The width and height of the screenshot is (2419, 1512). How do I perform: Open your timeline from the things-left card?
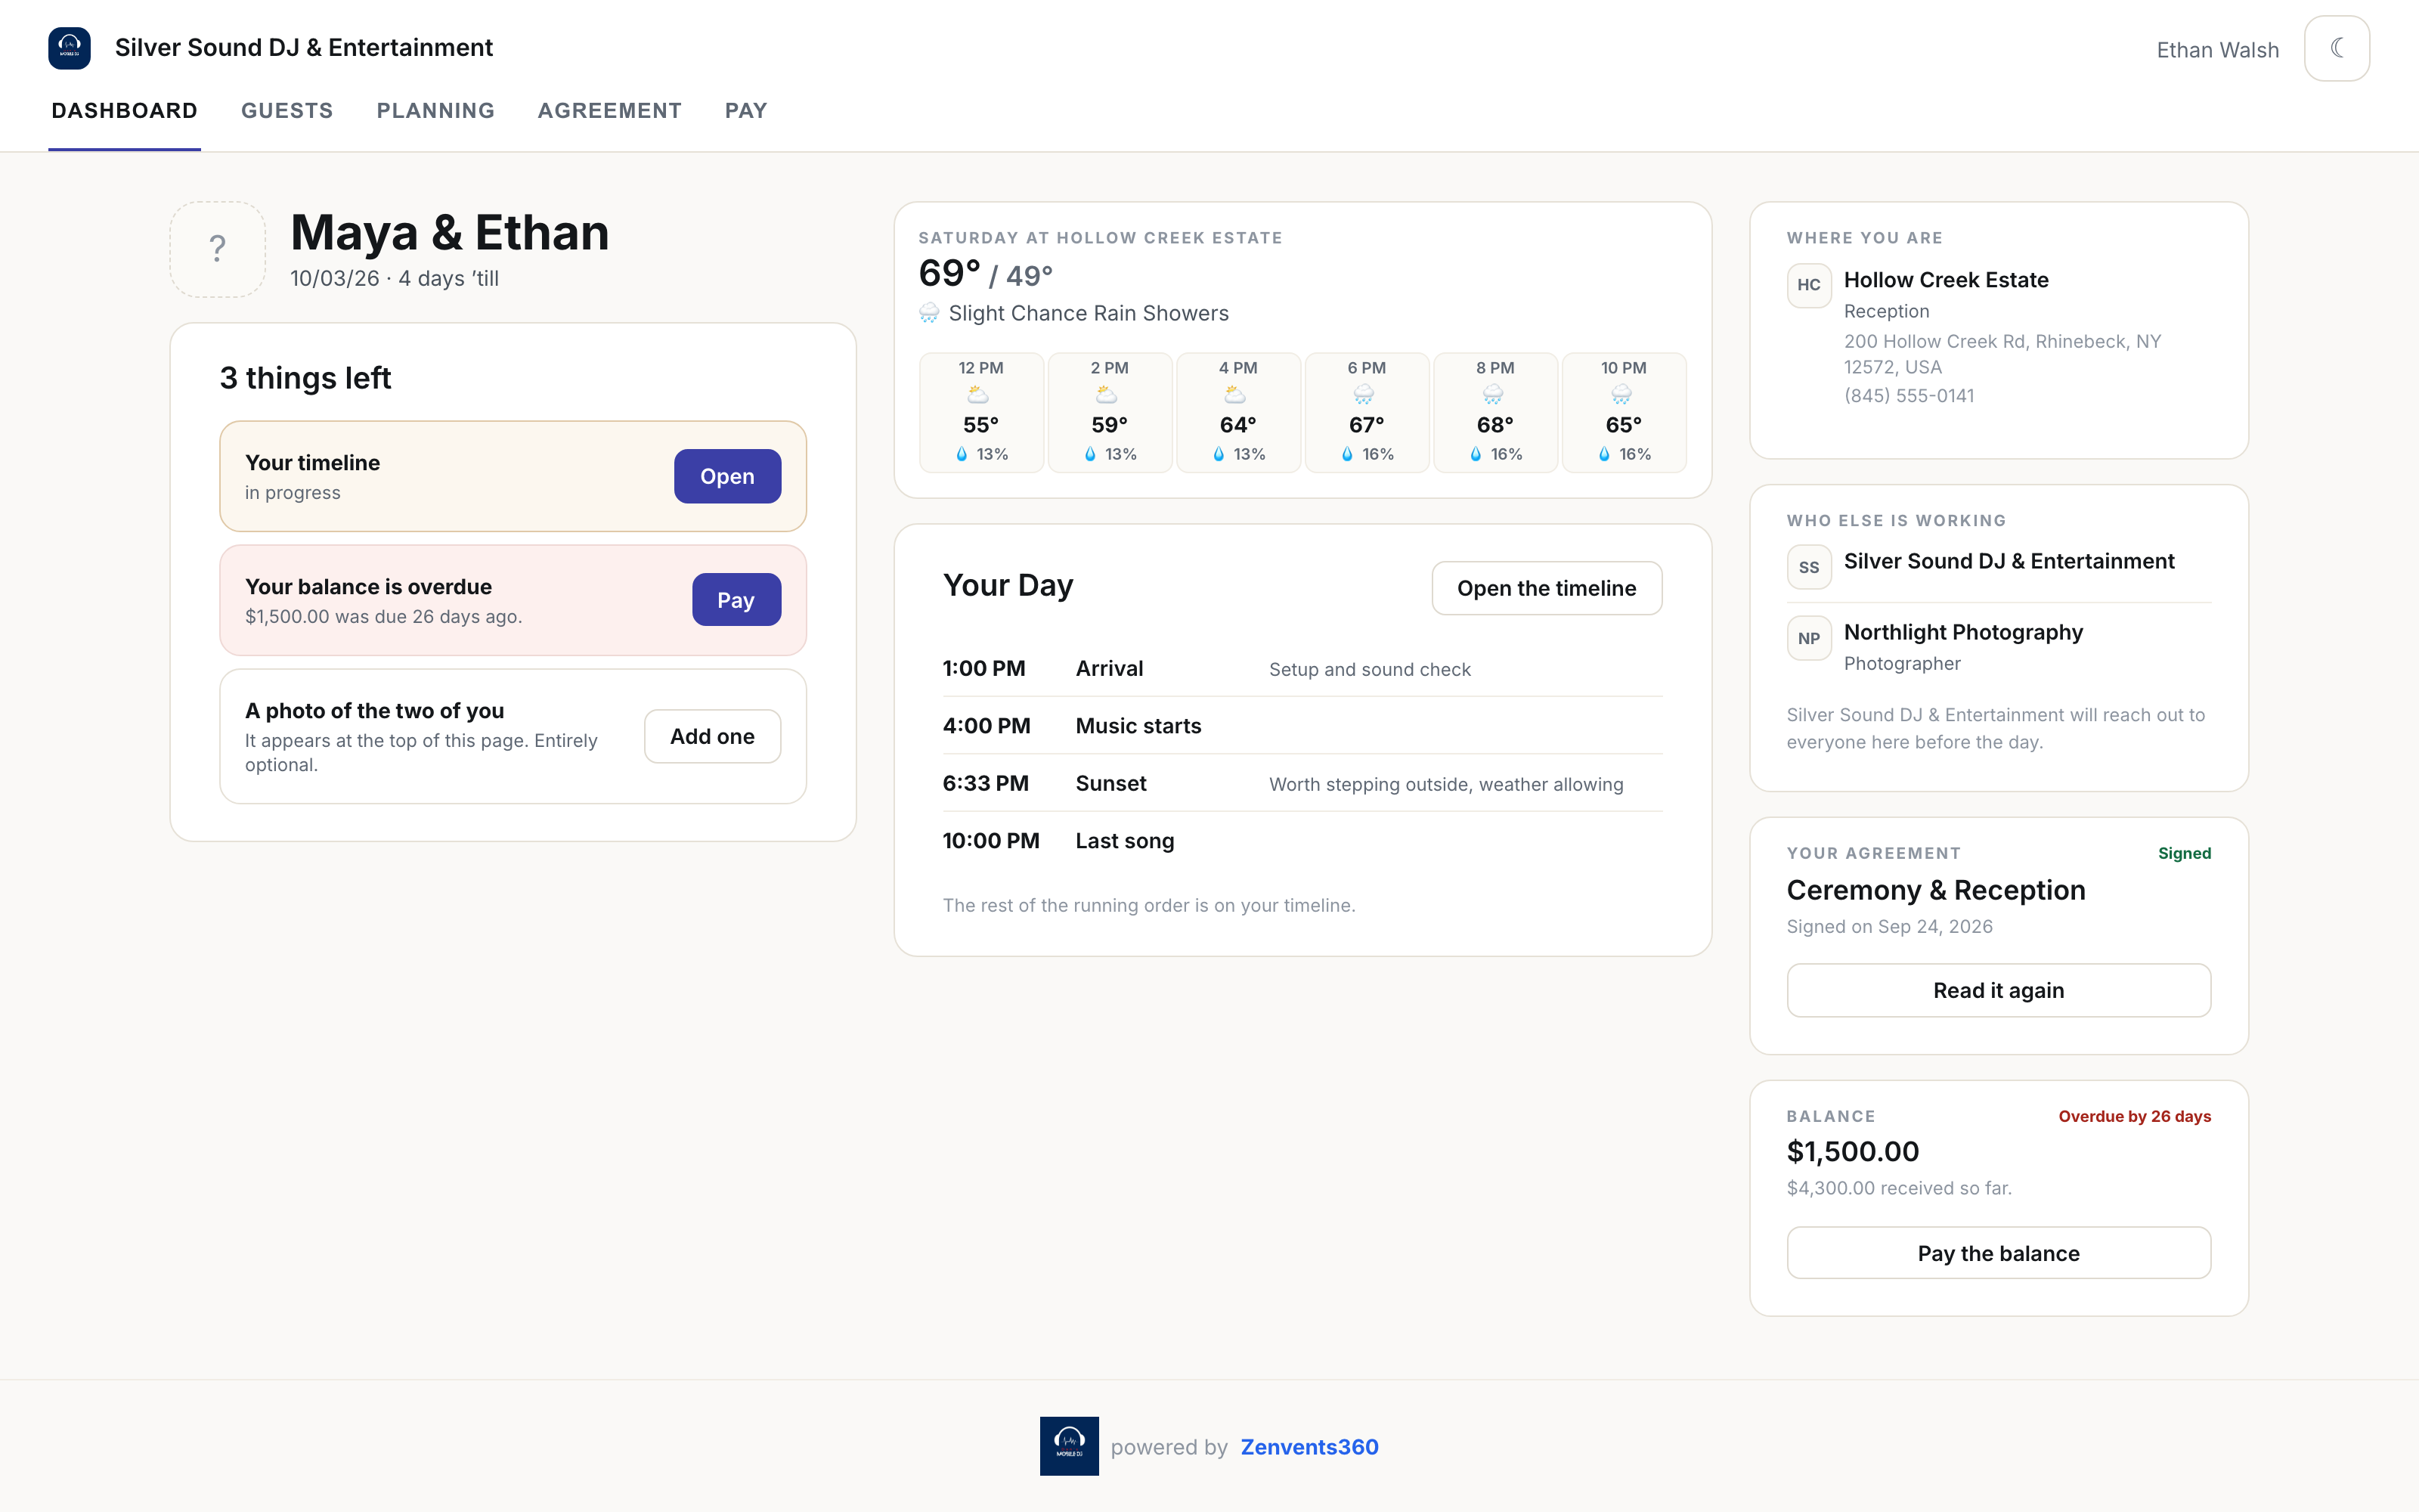(x=726, y=476)
